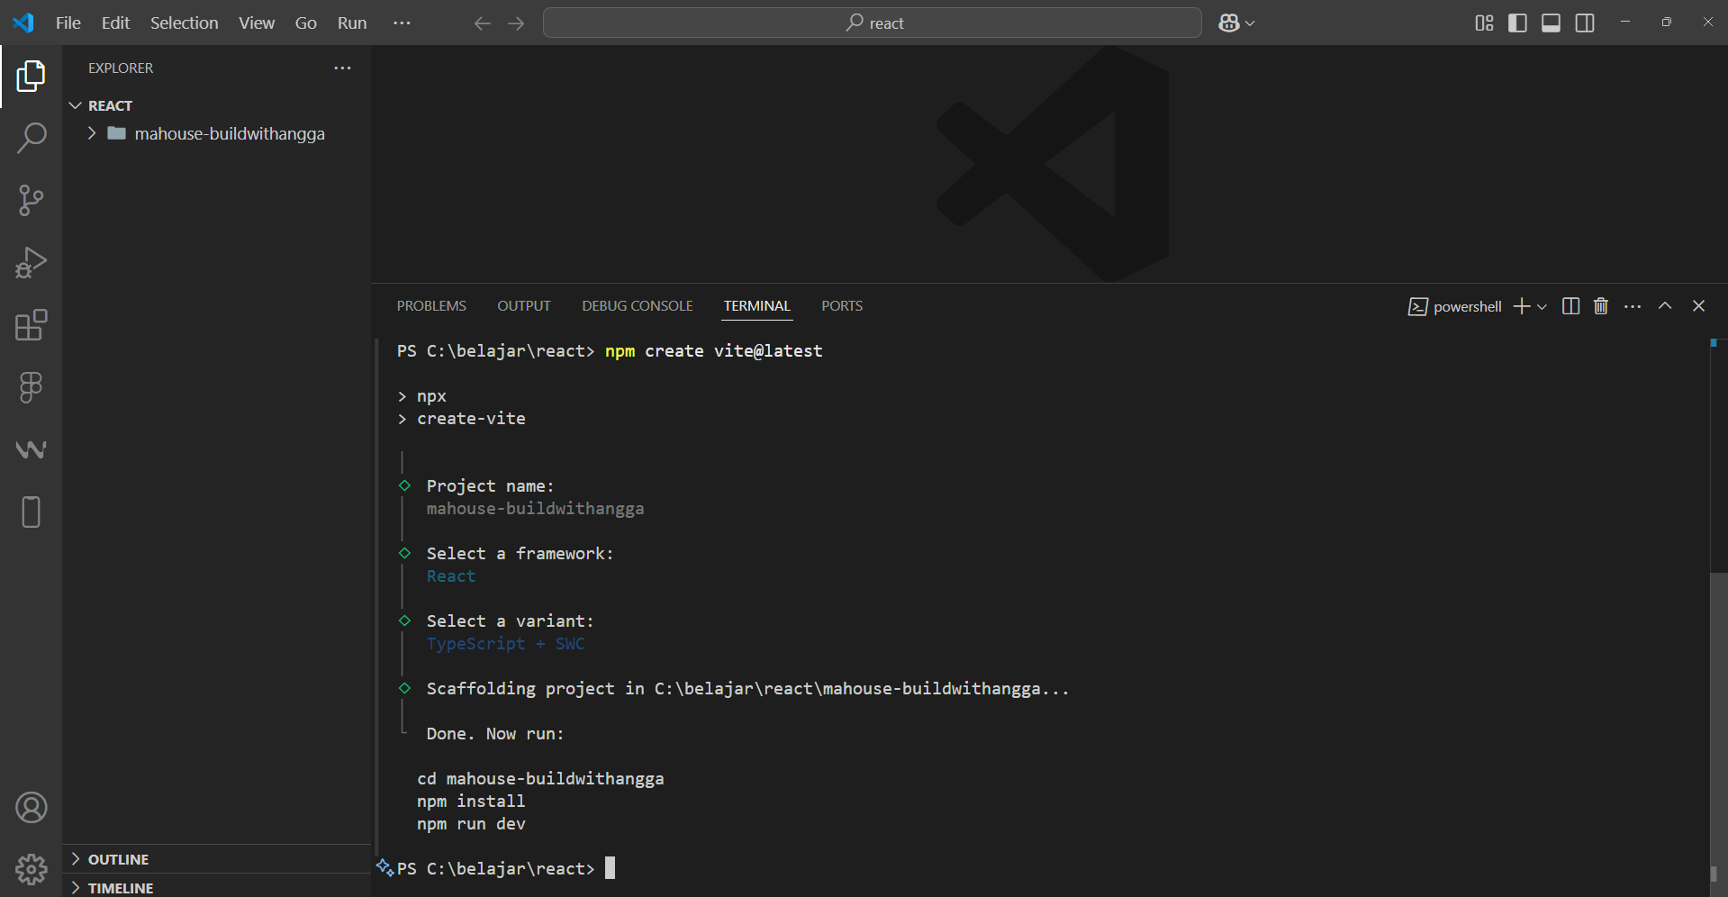Switch to the PROBLEMS tab
This screenshot has width=1728, height=897.
pyautogui.click(x=431, y=306)
